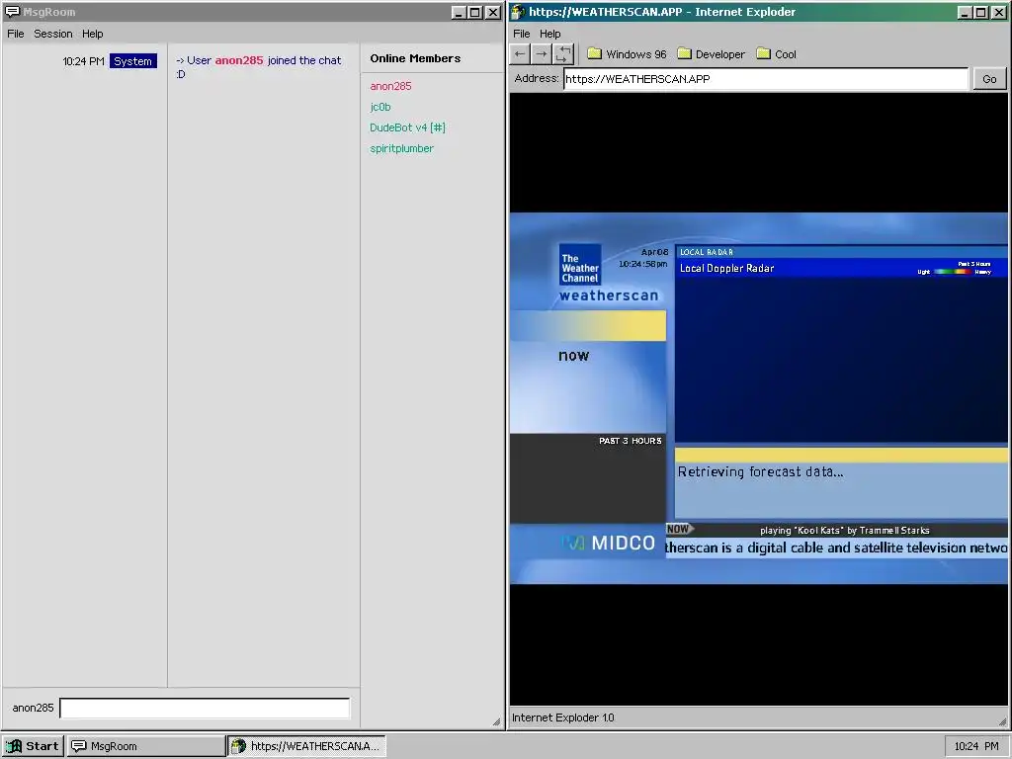Switch to WEATHERSCAN taskbar button
Image resolution: width=1012 pixels, height=759 pixels.
[306, 746]
